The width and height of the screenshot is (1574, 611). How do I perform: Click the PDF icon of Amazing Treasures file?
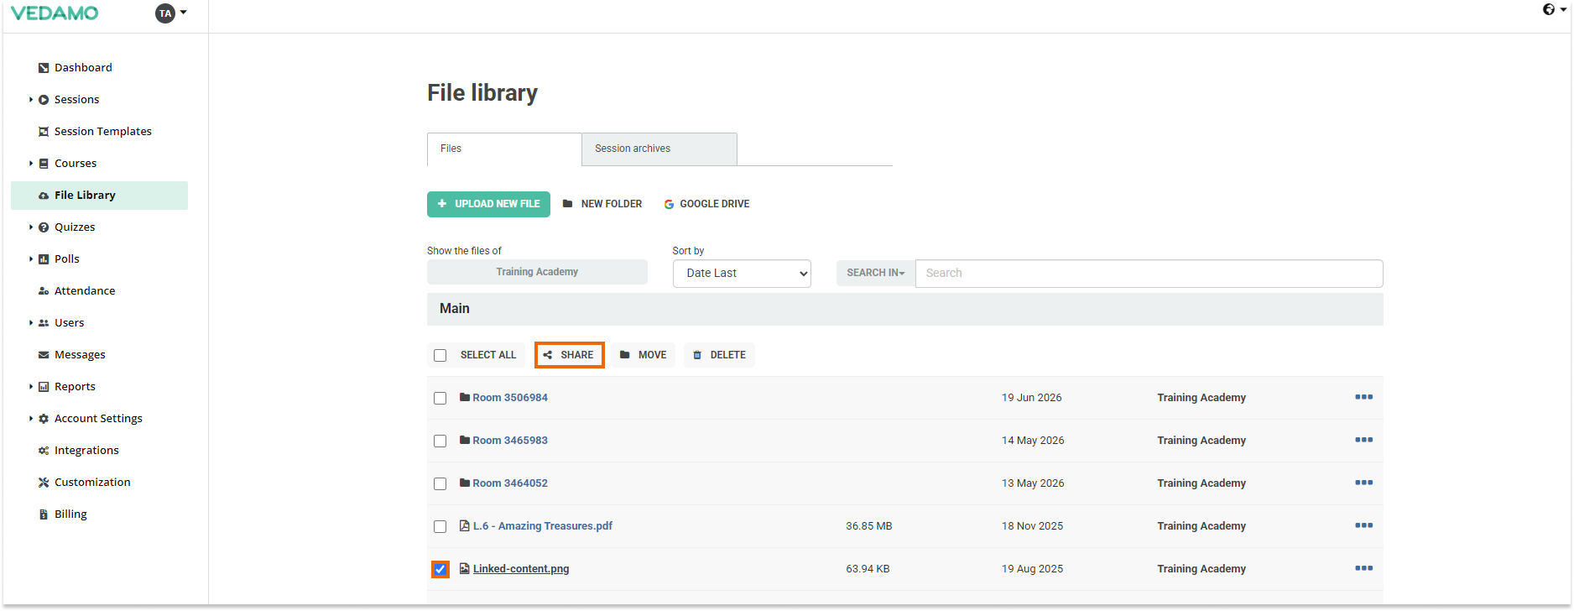465,525
